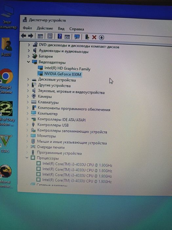Open the Вид menu

pos(61,29)
